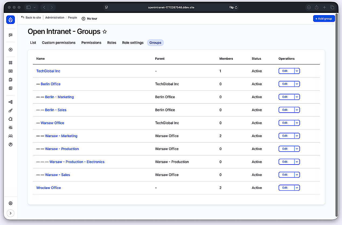Open the Structure hierarchy sidebar icon
The image size is (342, 225).
11,102
